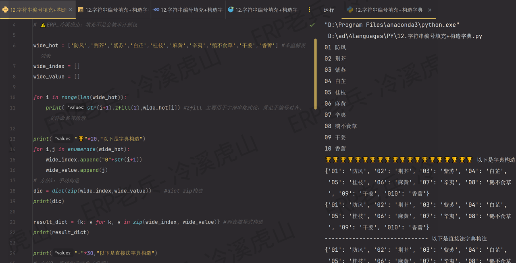Image resolution: width=516 pixels, height=263 pixels.
Task: Click the green checkmark success indicator
Action: [x=311, y=25]
